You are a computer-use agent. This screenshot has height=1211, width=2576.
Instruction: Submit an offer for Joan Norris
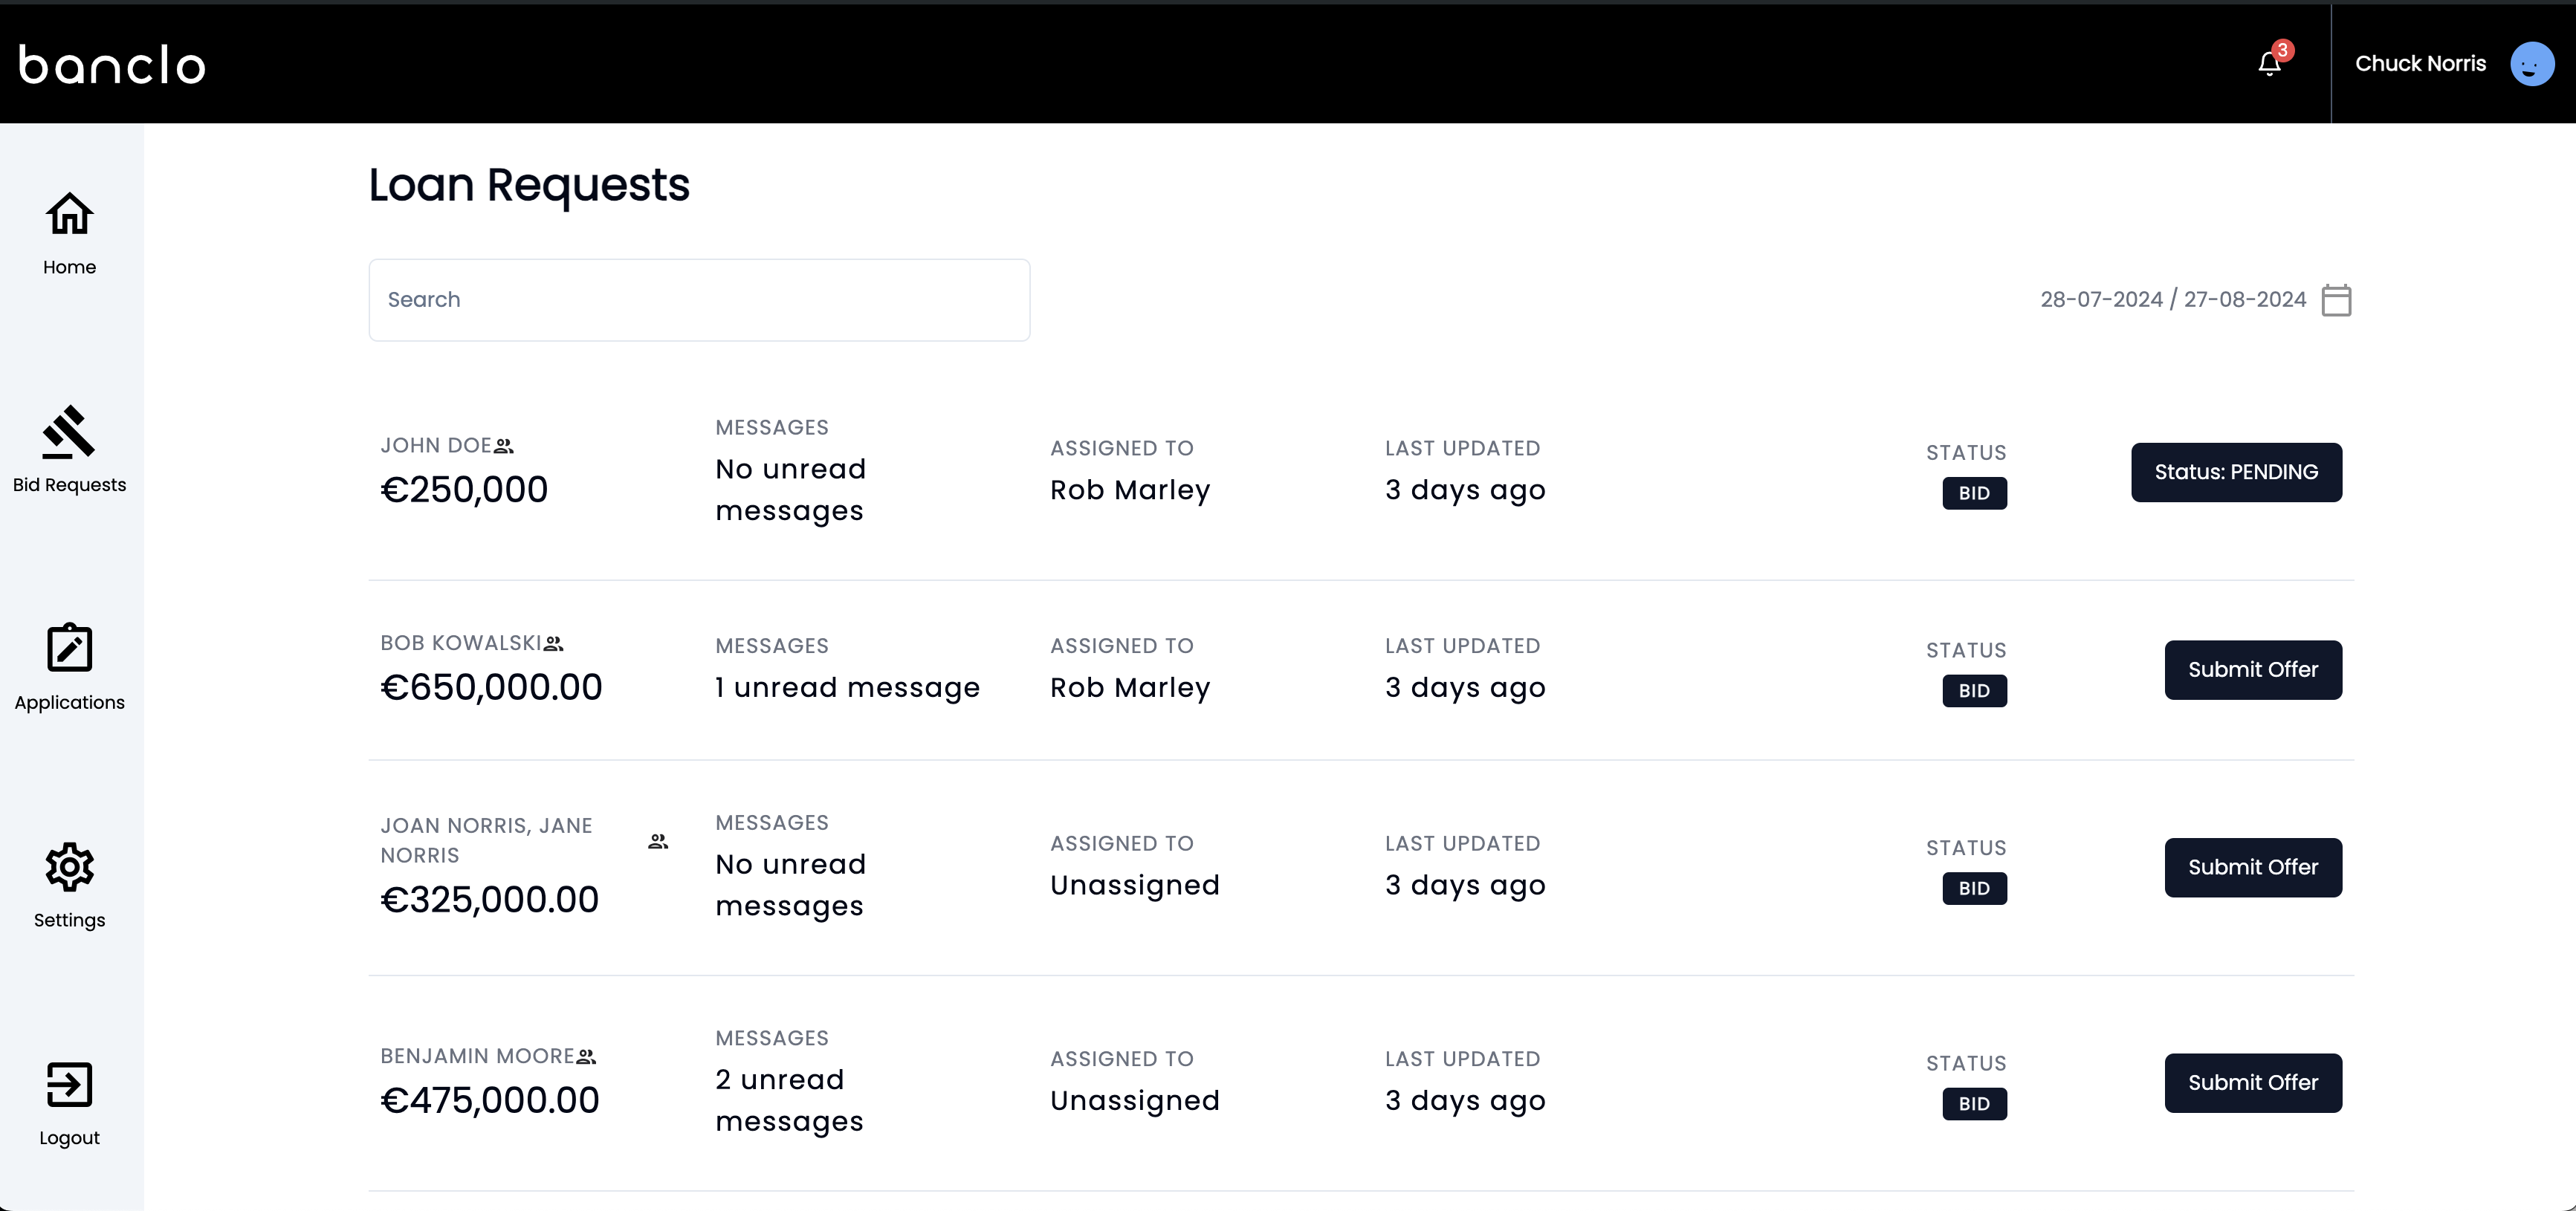2253,867
